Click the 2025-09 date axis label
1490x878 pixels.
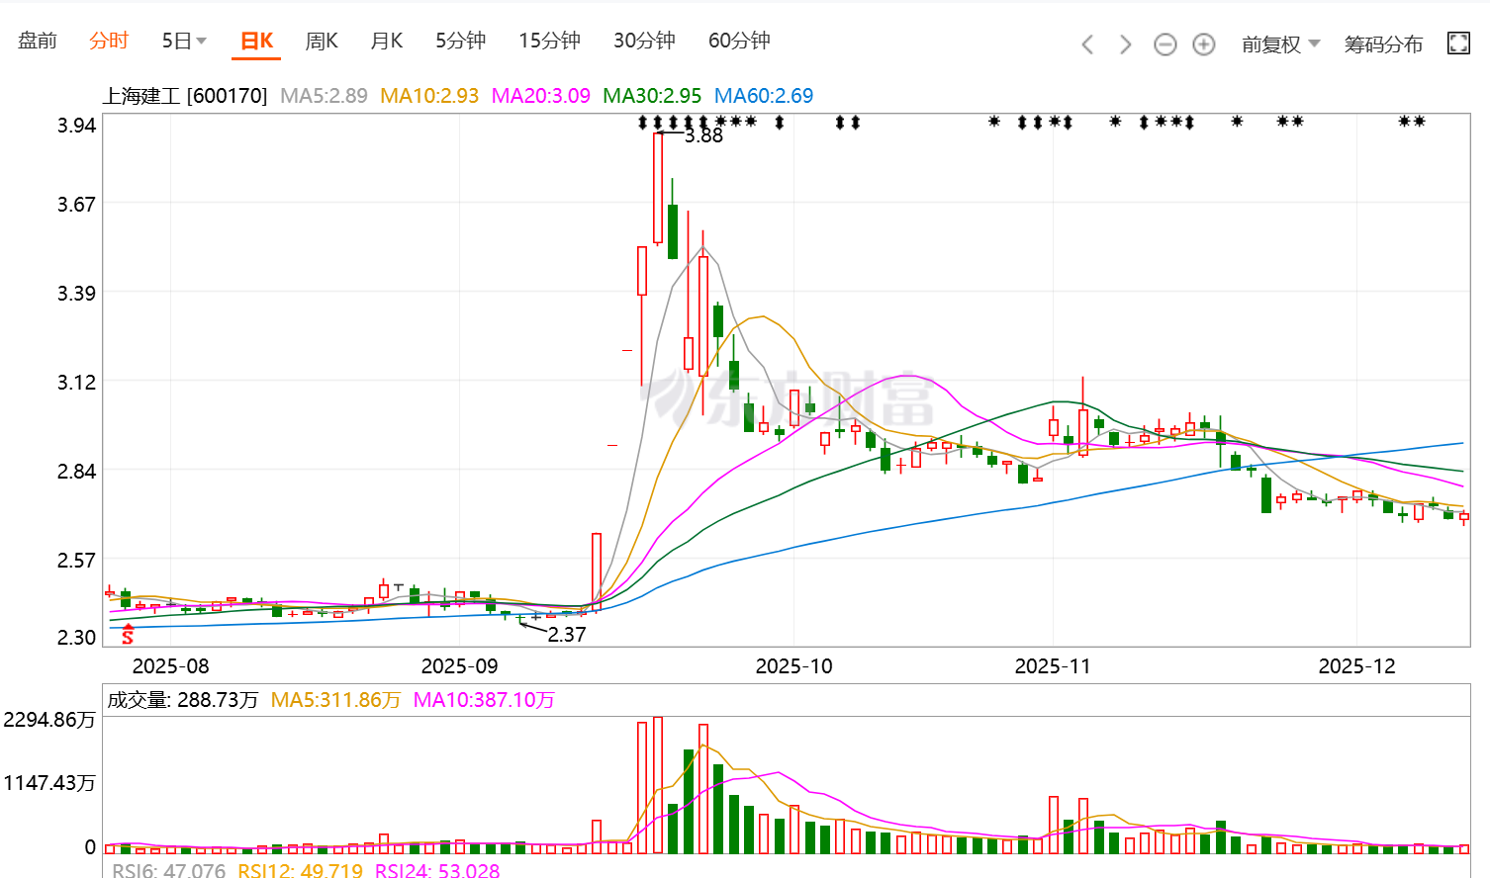(460, 666)
